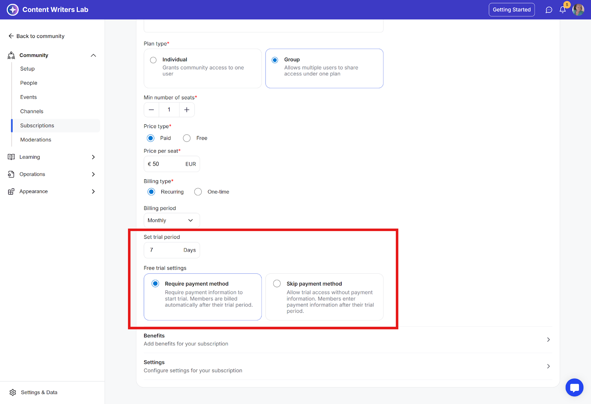Select the Group plan type radio
This screenshot has height=404, width=591.
click(x=275, y=60)
